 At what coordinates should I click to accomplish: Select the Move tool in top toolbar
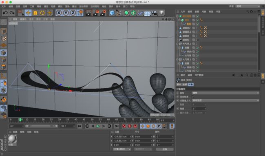coord(28,13)
